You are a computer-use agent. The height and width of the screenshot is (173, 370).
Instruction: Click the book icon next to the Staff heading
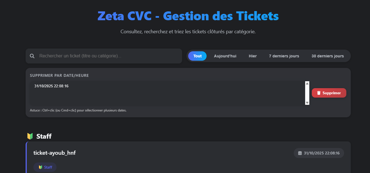(30, 136)
